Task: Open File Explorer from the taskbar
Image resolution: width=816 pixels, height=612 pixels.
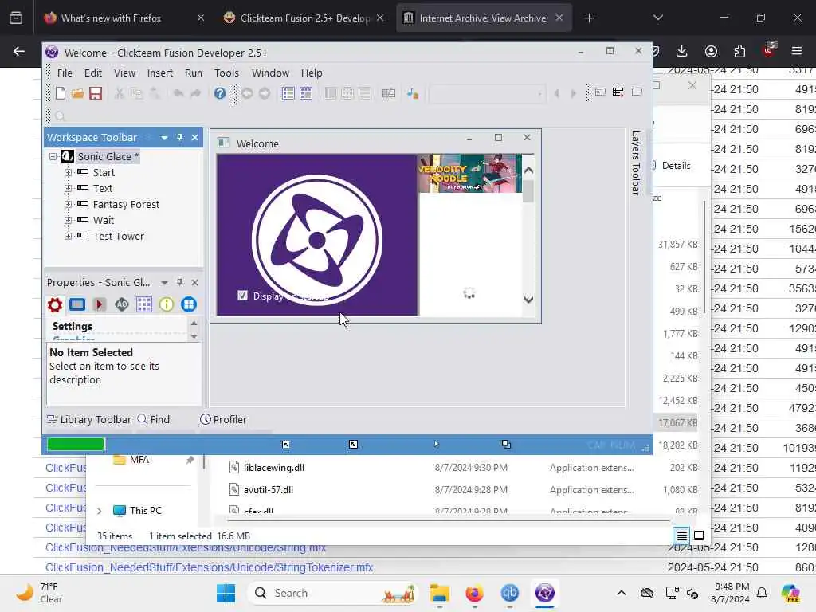Action: tap(440, 593)
